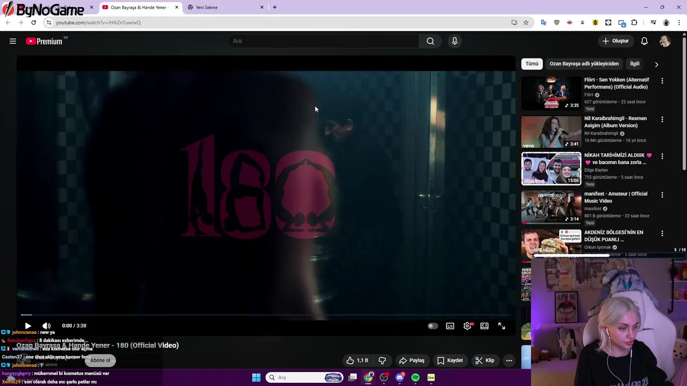This screenshot has height=386, width=687.
Task: Open Chrome three-dot menu
Action: pos(679,23)
